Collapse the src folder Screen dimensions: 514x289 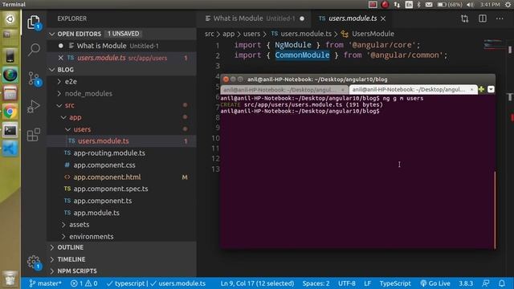point(59,105)
